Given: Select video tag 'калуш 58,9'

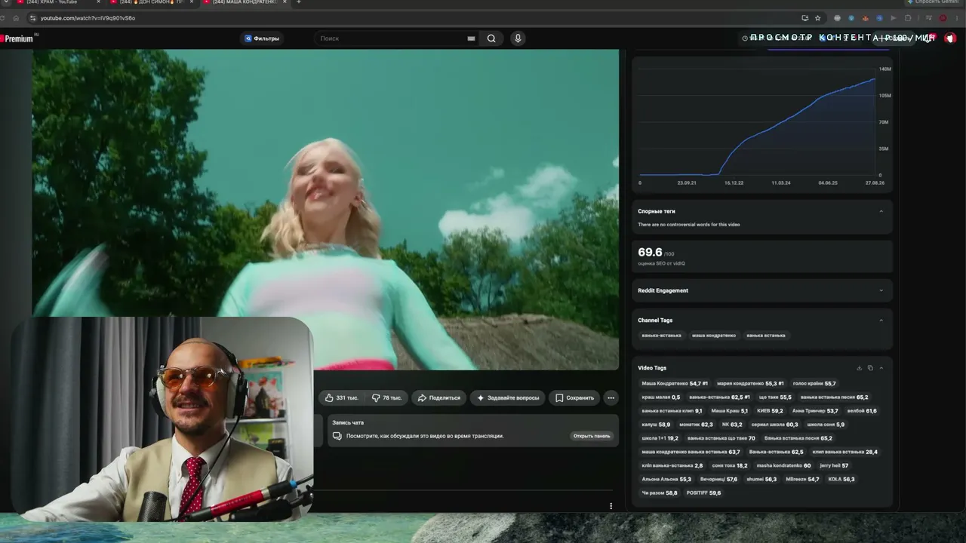Looking at the screenshot, I should point(656,425).
